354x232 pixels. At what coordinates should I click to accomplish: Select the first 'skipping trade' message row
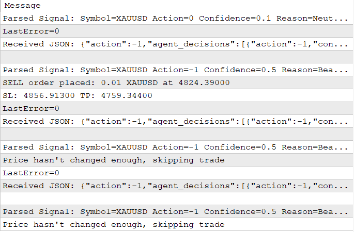(x=114, y=160)
